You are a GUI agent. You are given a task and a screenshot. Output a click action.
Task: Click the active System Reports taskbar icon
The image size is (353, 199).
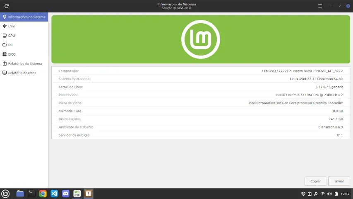pyautogui.click(x=89, y=194)
